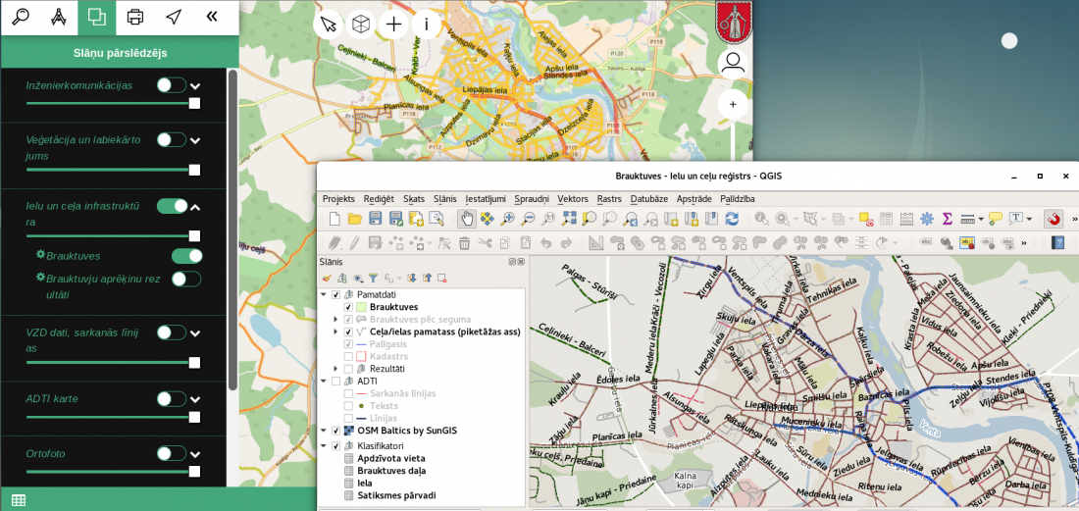1079x511 pixels.
Task: Click the user profile icon on map
Action: 732,64
